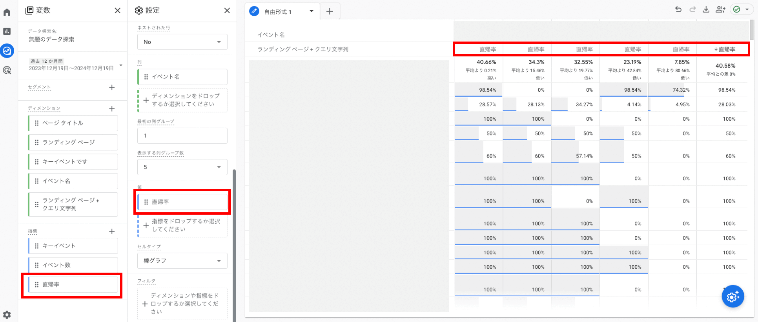Screen dimensions: 758x322
Task: Open Advertising icon in left navigation
Action: 7,70
